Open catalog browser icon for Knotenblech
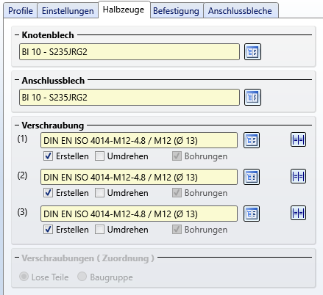The height and width of the screenshot is (295, 323). pyautogui.click(x=252, y=52)
